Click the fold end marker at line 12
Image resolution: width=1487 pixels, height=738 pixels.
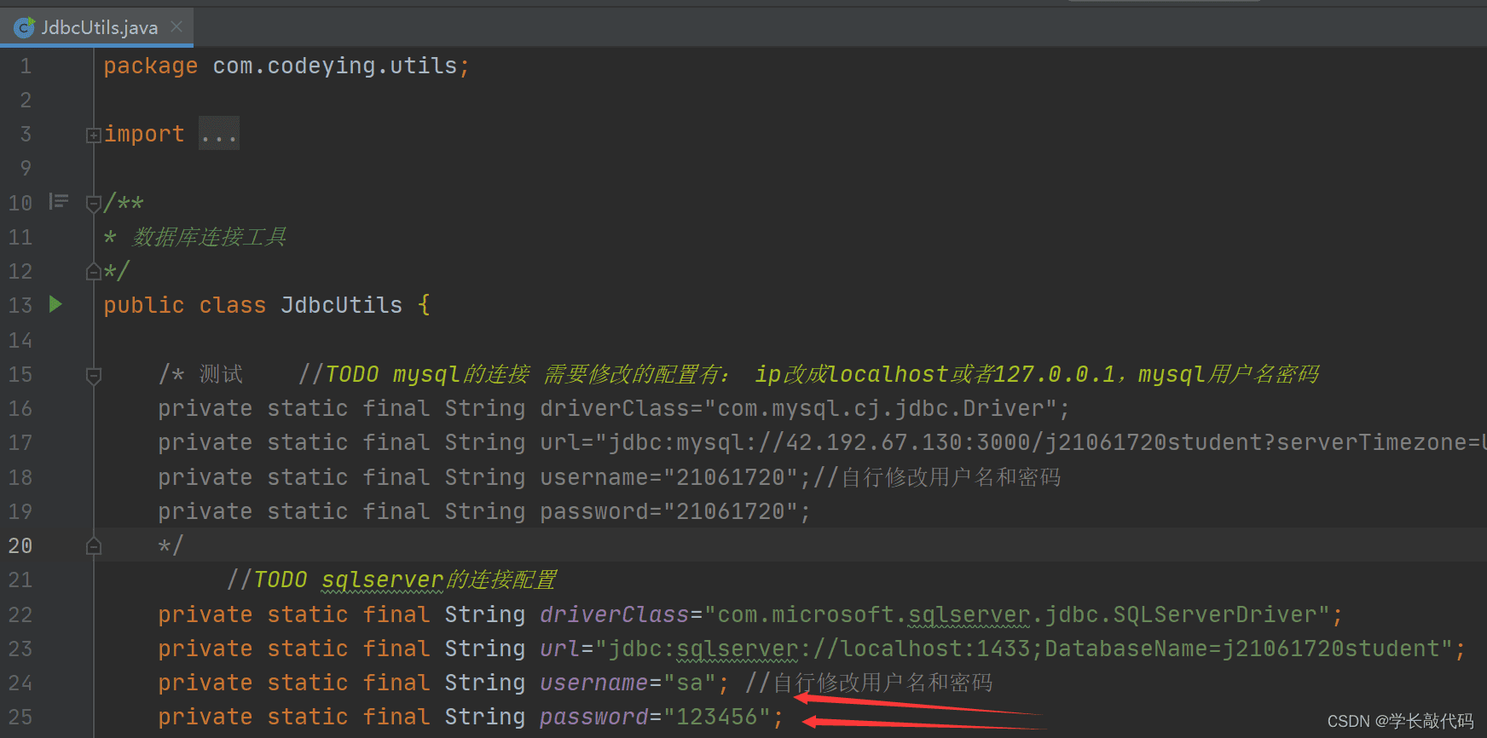pos(93,272)
